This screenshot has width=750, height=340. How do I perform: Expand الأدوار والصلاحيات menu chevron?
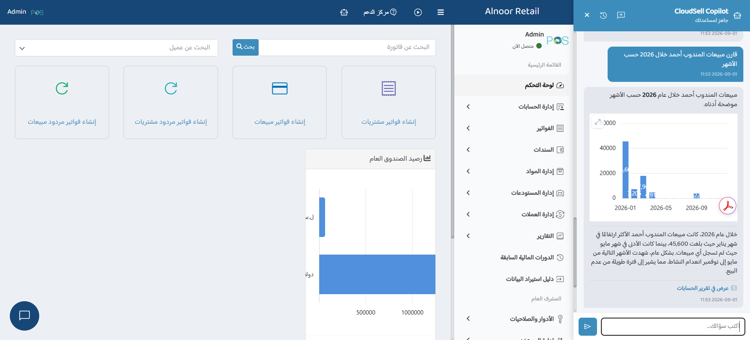point(468,318)
